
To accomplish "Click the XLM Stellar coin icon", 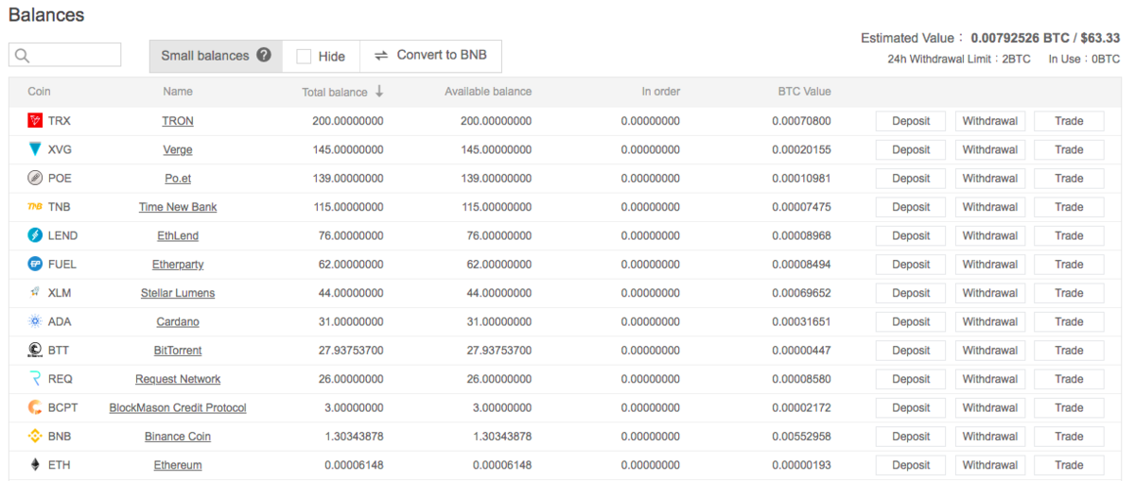I will (x=35, y=293).
